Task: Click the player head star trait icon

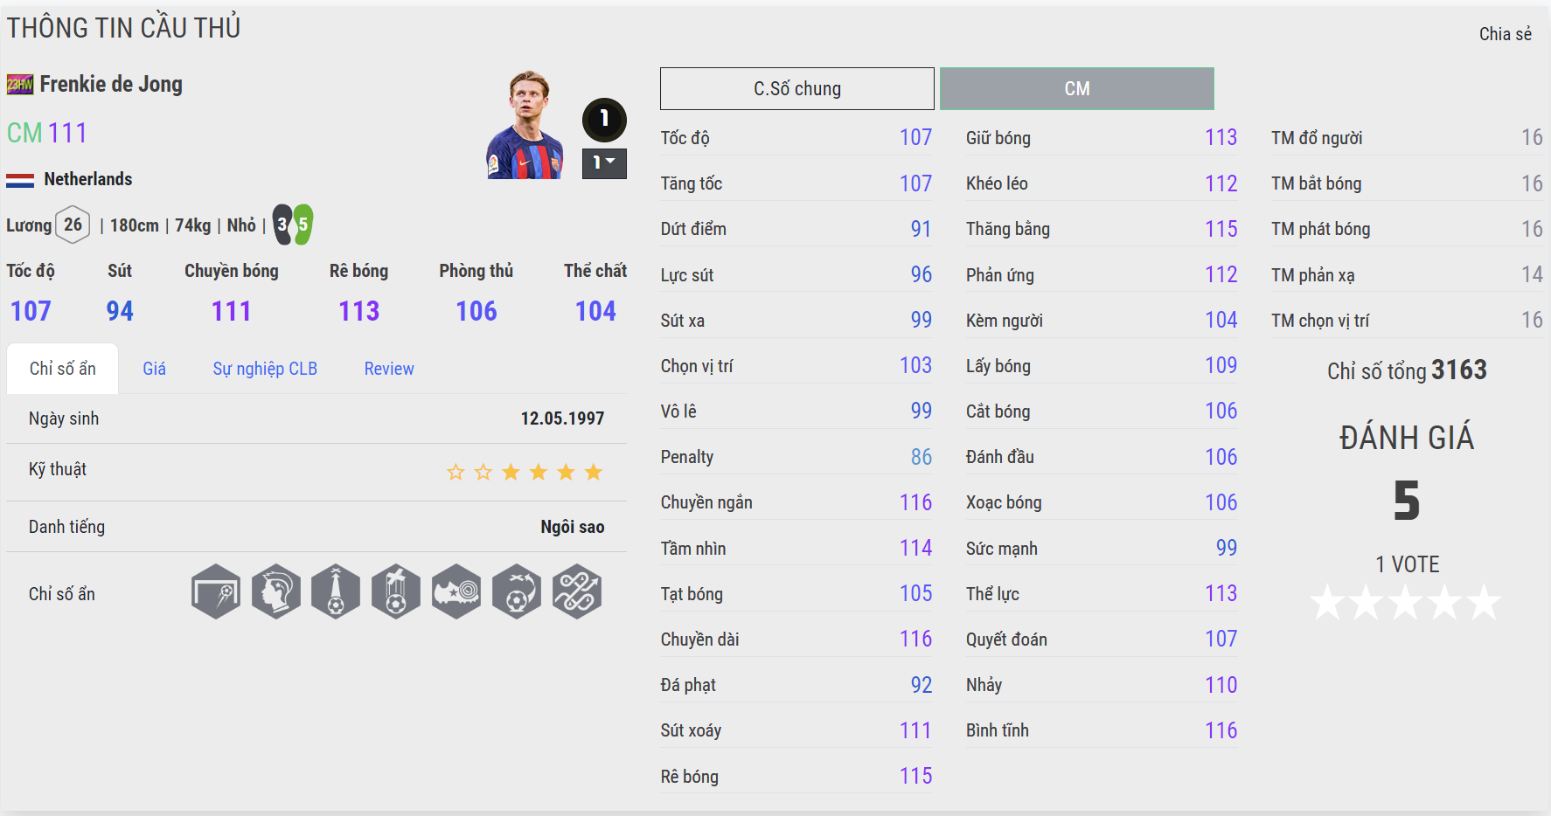Action: (x=276, y=591)
